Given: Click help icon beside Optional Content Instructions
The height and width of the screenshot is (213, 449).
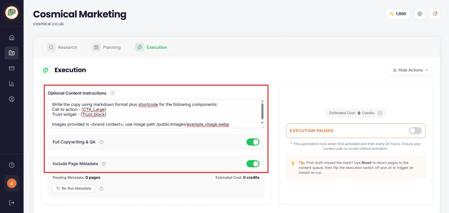Looking at the screenshot, I should tap(113, 93).
